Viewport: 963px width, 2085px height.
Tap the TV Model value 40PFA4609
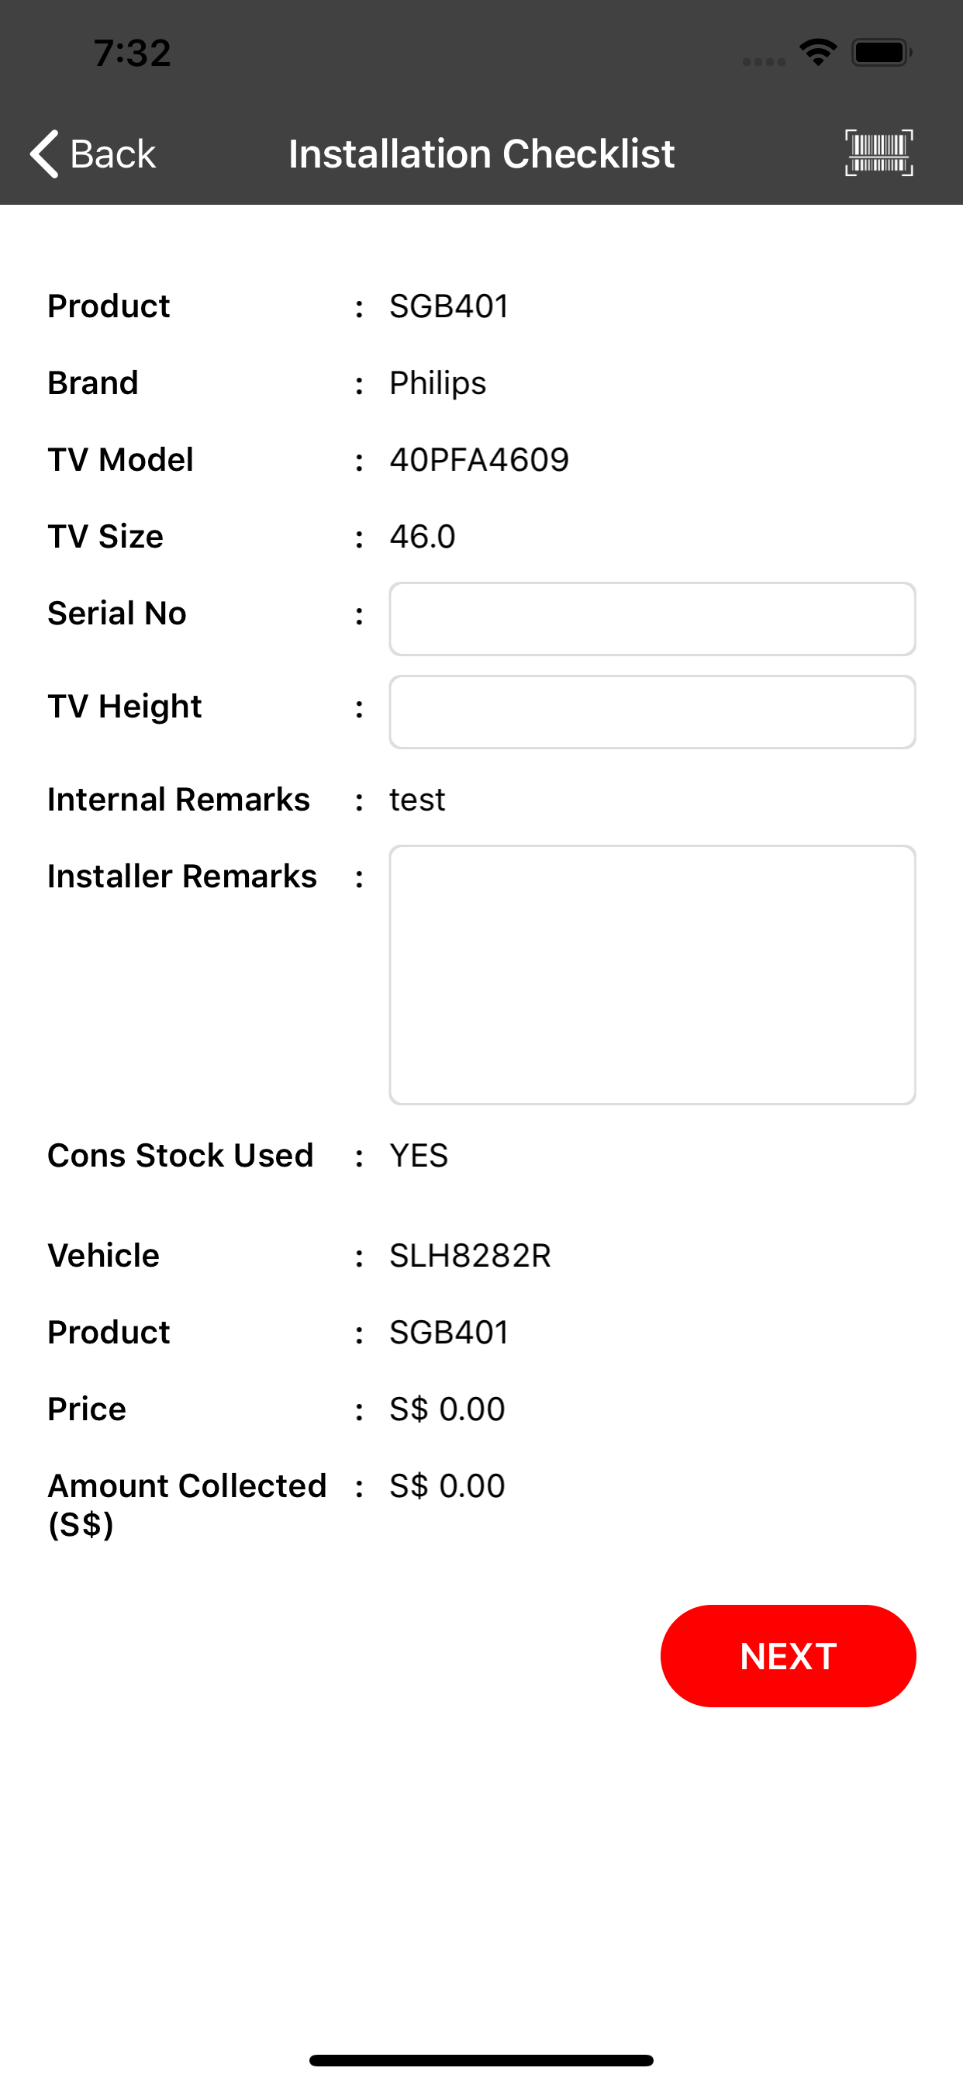[479, 460]
